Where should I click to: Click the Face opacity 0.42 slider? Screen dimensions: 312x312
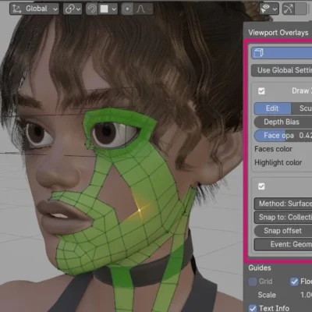[x=283, y=136]
